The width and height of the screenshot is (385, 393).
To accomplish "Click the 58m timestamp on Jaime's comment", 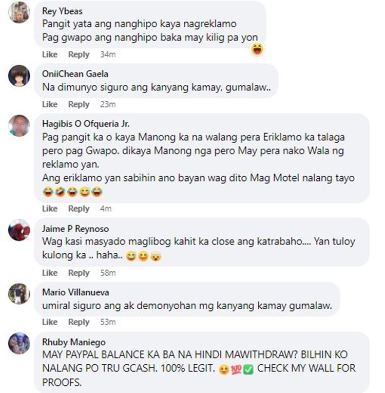I will tap(108, 273).
